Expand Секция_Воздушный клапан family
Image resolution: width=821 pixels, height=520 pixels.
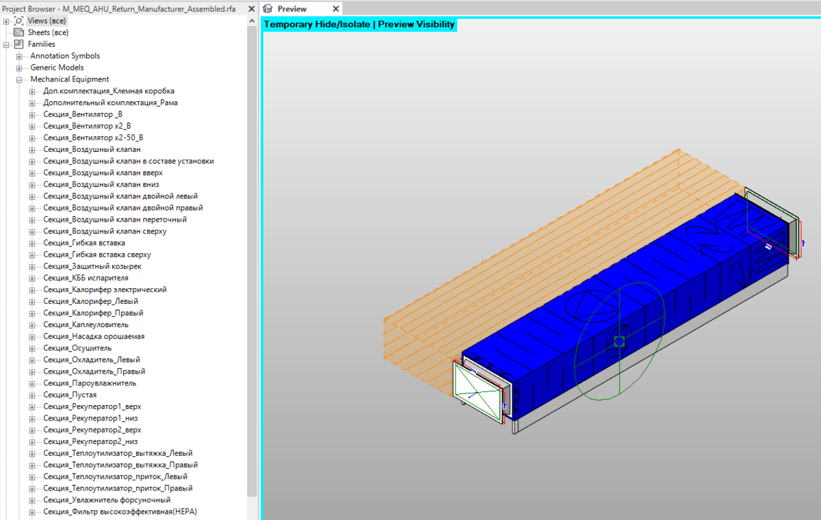click(32, 149)
